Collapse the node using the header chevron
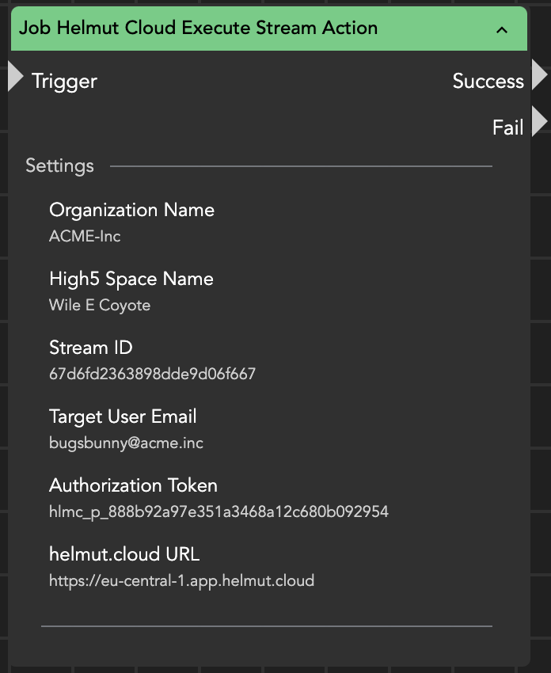Image resolution: width=551 pixels, height=673 pixels. (501, 29)
